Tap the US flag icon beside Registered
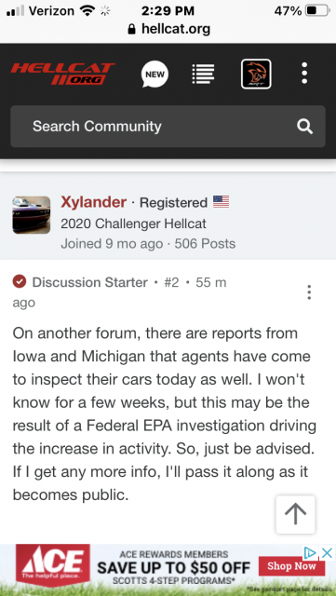Viewport: 336px width, 596px height. click(221, 202)
